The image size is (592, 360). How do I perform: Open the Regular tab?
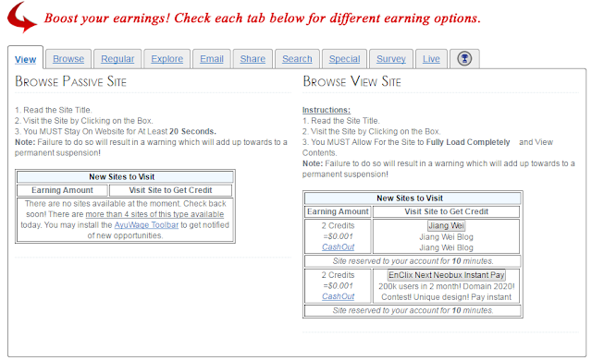(x=117, y=59)
